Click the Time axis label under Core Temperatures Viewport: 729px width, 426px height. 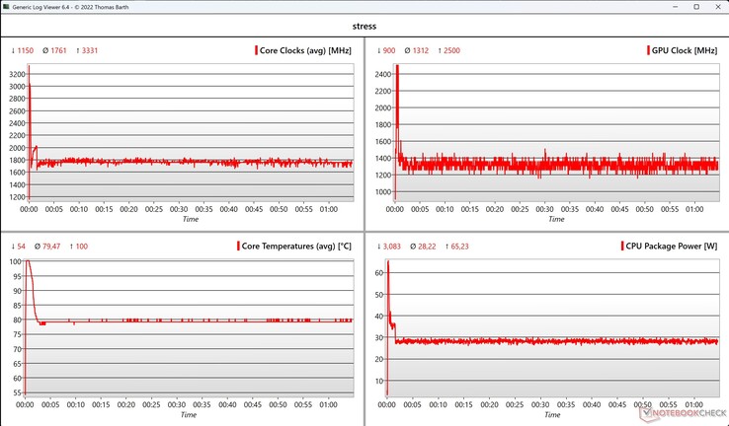click(x=189, y=414)
